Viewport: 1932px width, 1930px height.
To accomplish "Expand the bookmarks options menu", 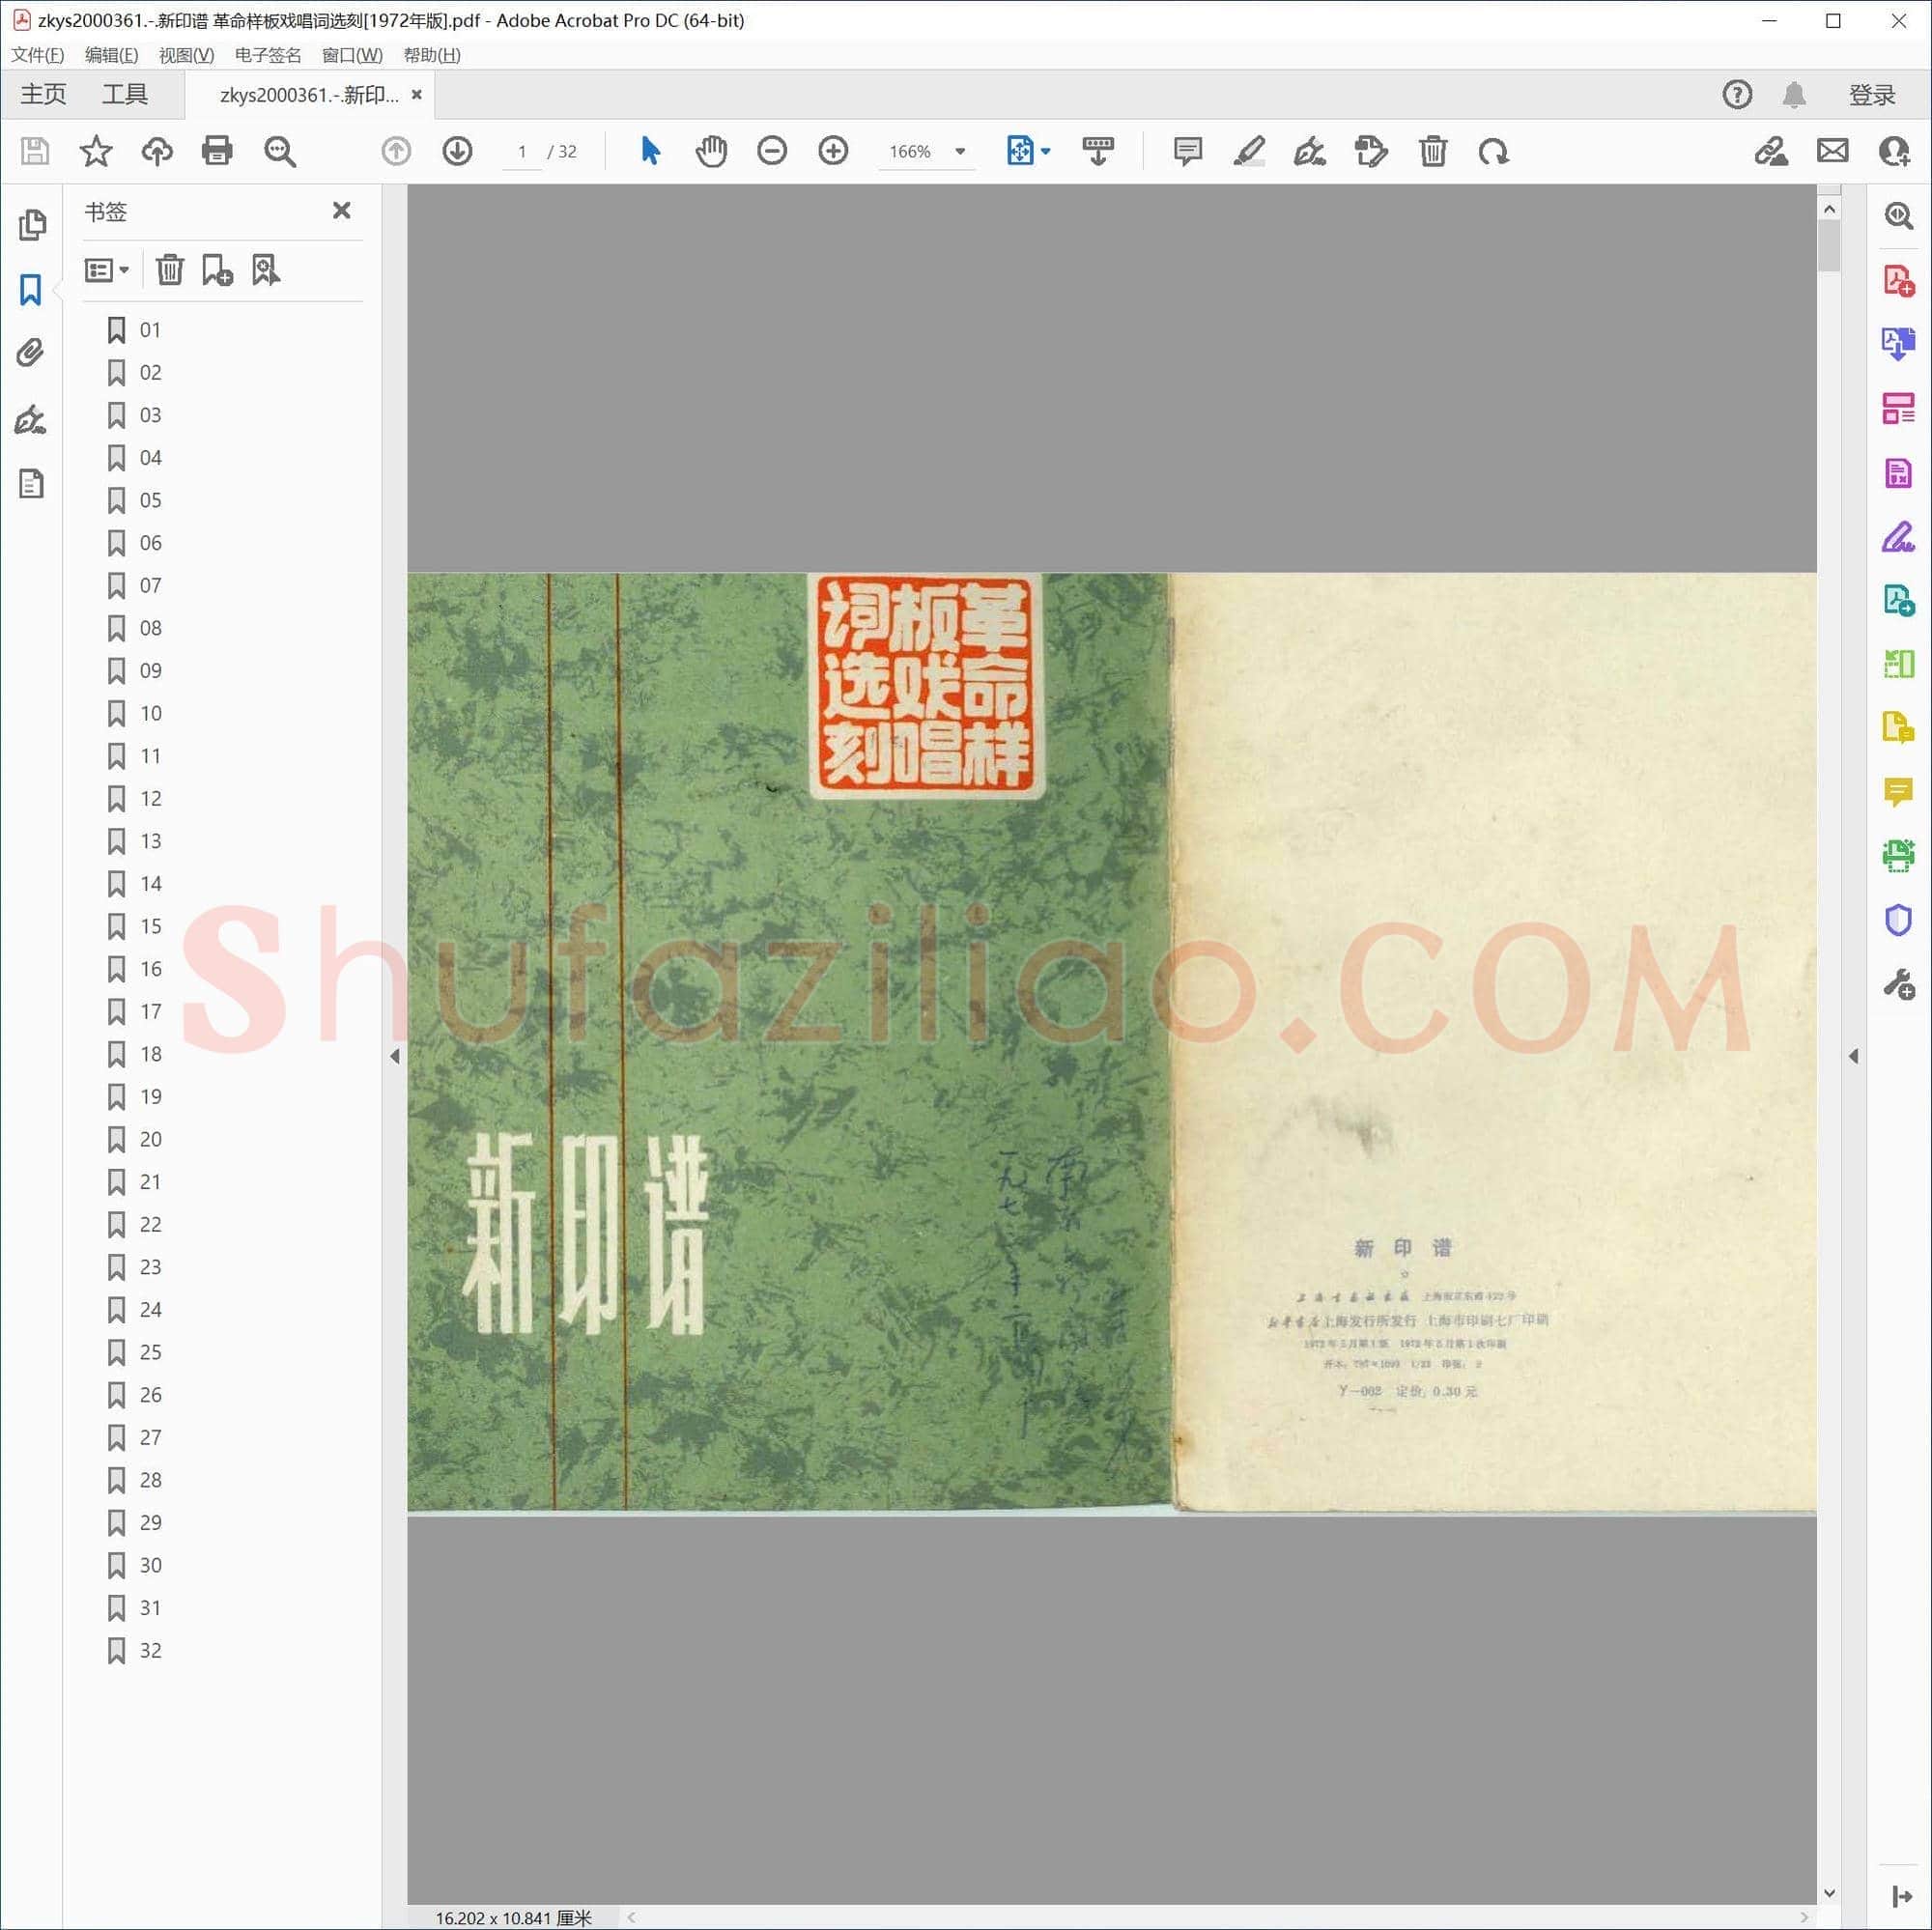I will [x=107, y=270].
